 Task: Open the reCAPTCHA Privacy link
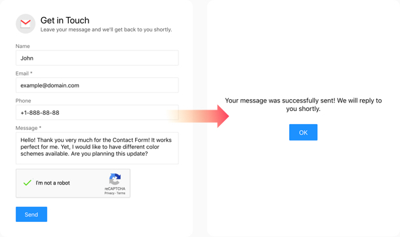point(110,193)
